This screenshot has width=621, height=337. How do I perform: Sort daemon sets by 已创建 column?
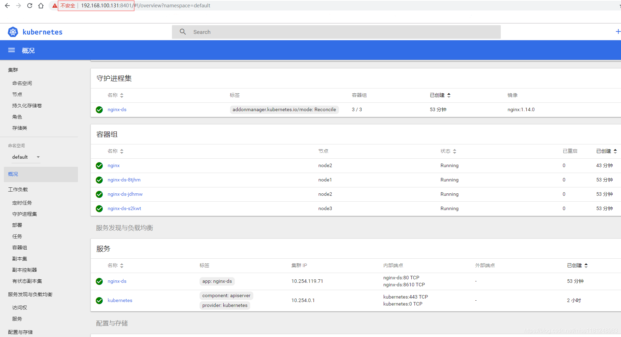coord(440,95)
